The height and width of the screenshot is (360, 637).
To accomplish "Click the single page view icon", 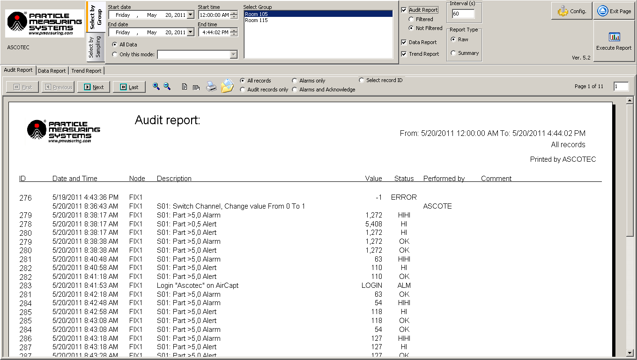I will [x=184, y=86].
